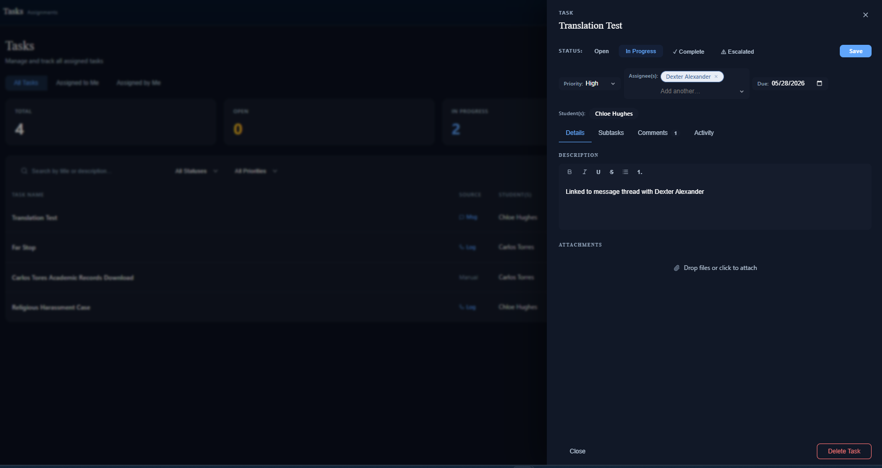882x468 pixels.
Task: Click the In Progress stat card
Action: [x=494, y=121]
